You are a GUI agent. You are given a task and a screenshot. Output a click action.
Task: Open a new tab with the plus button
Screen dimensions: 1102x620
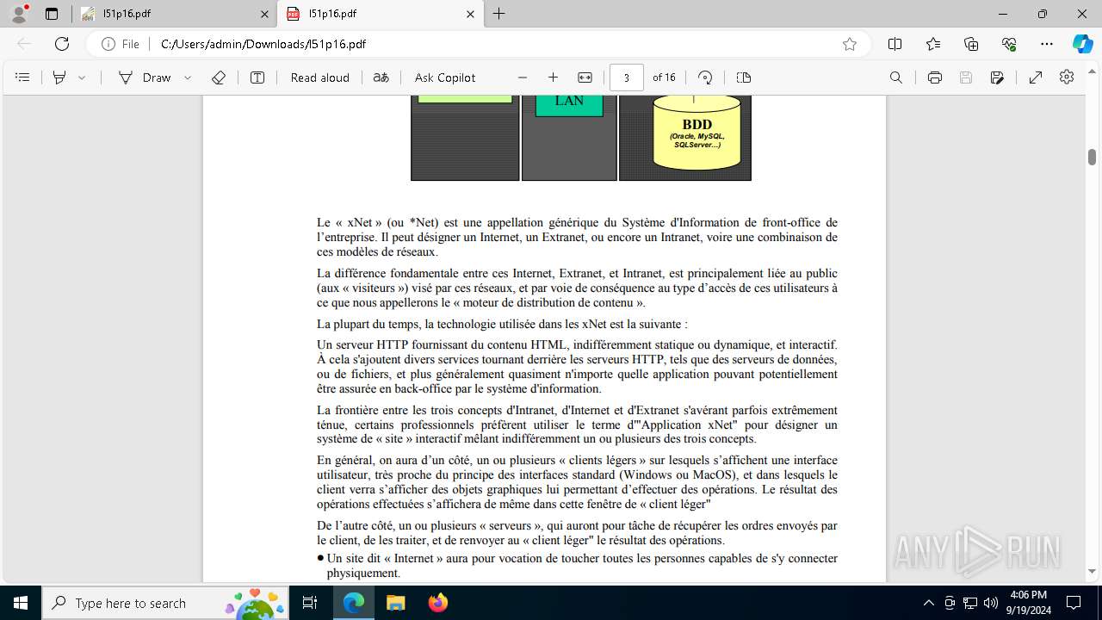click(499, 14)
